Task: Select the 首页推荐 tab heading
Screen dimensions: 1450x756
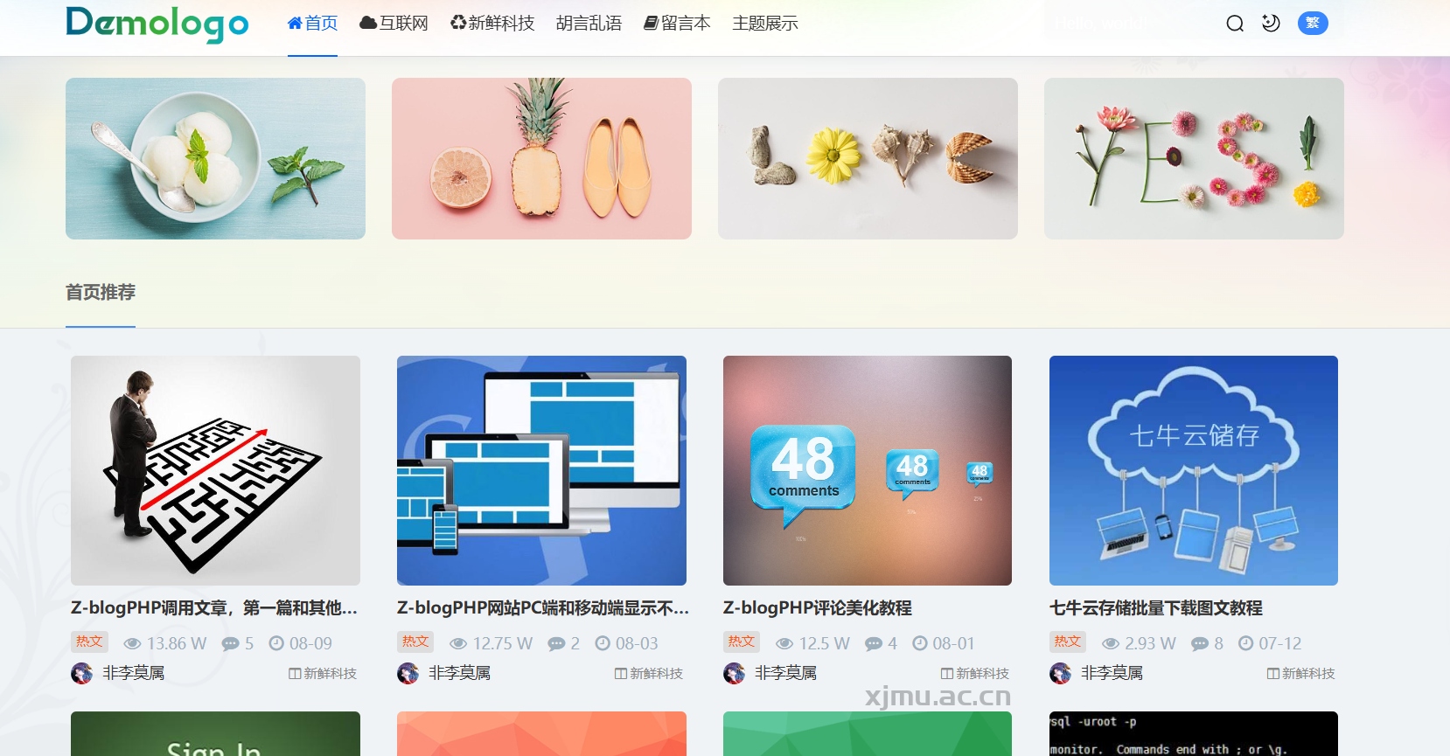Action: (101, 293)
